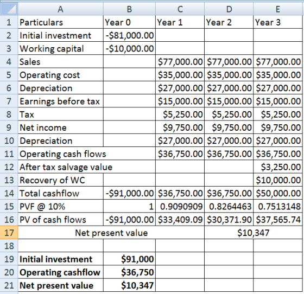Click the 'Year 0' header cell
The width and height of the screenshot is (304, 294).
(129, 22)
